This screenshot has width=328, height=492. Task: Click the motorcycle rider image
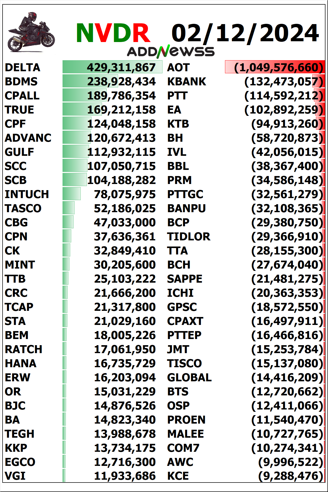point(31,32)
